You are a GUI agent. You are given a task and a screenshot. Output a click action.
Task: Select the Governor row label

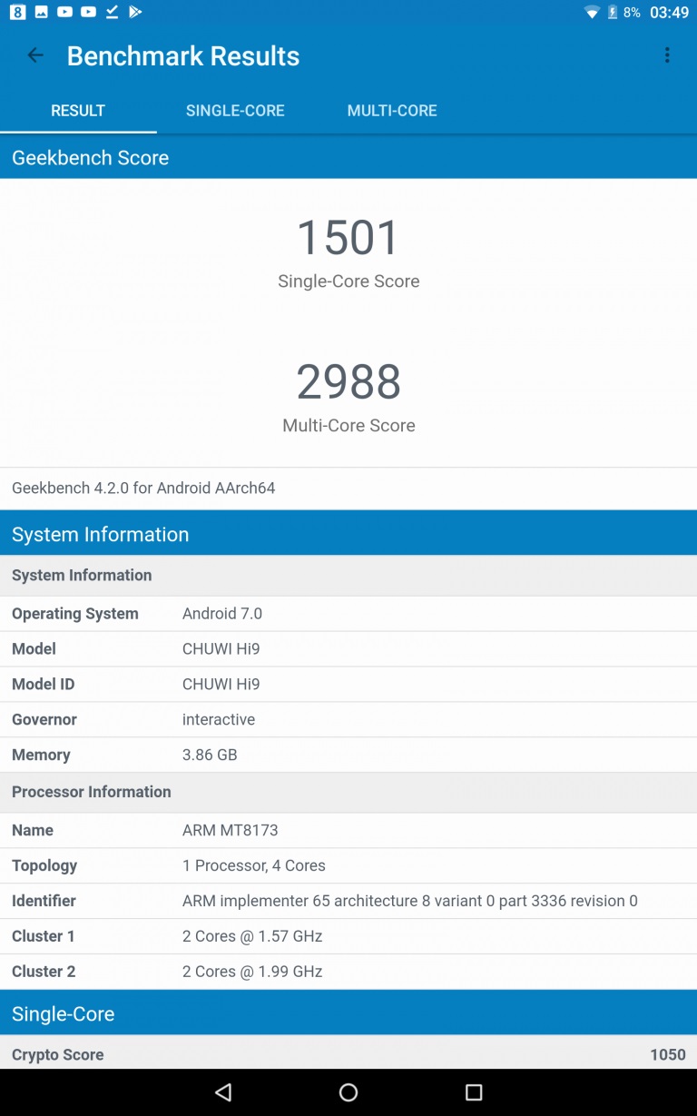tap(44, 720)
